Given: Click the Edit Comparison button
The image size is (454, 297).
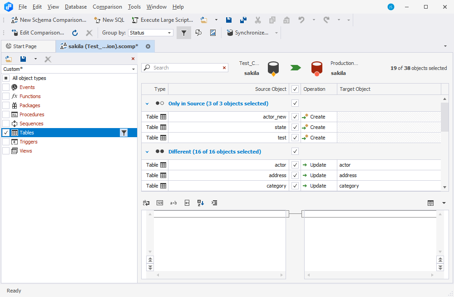Looking at the screenshot, I should [x=38, y=33].
